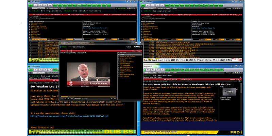The image size is (272, 136).
Task: Select the F2 key in 1-BLOOMBERG toolbar
Action: 40,5
